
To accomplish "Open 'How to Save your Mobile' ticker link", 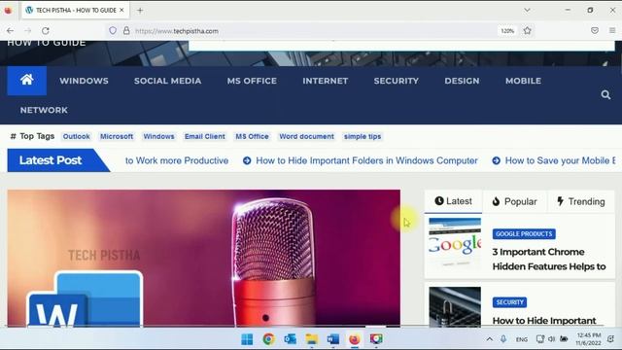I will [x=560, y=160].
